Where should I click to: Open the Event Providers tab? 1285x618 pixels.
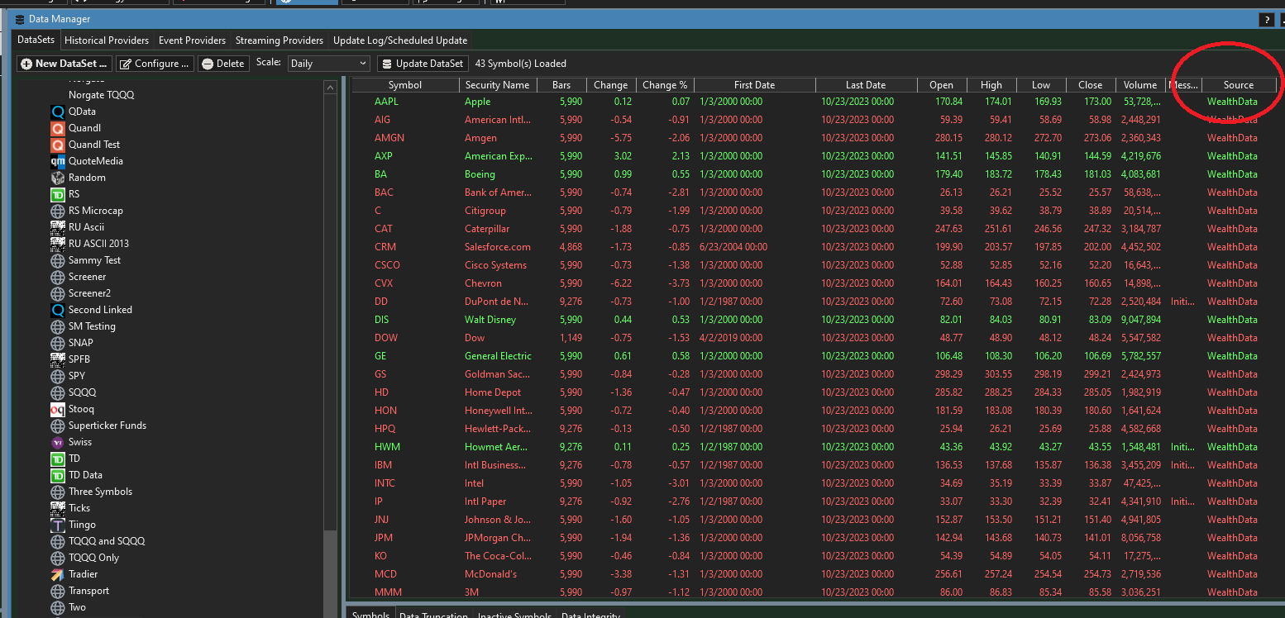(192, 40)
